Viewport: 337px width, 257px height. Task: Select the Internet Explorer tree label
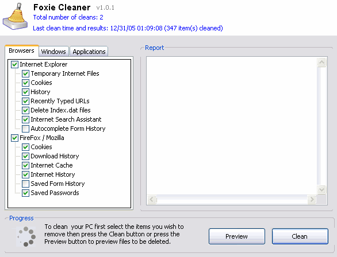pos(43,64)
